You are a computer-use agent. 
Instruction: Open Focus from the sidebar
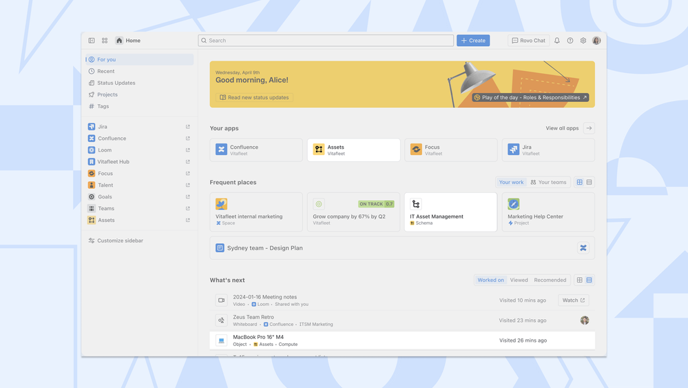pyautogui.click(x=140, y=174)
